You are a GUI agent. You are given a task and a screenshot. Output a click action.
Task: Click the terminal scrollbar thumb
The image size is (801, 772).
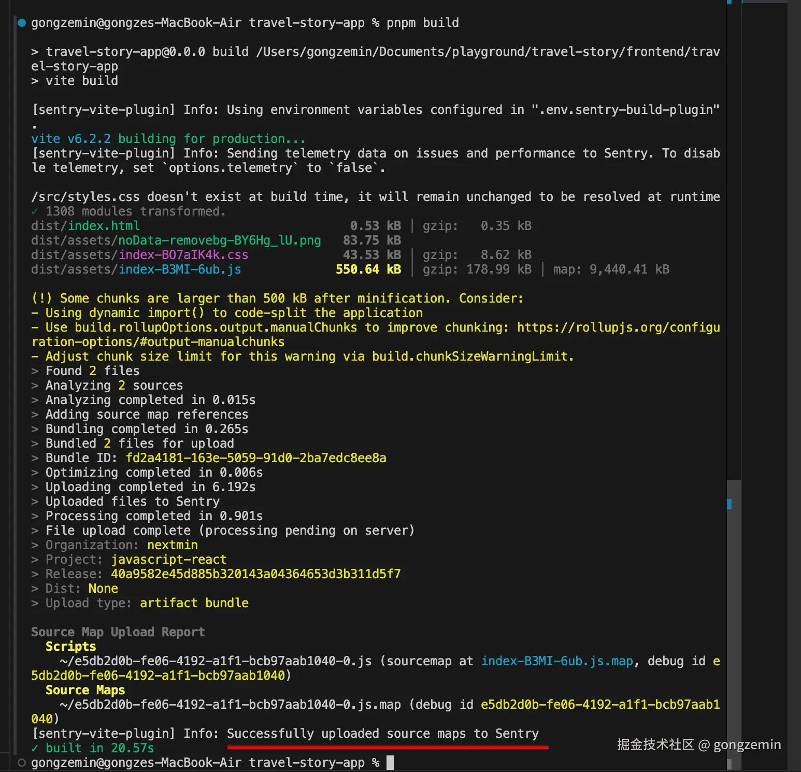tap(733, 624)
